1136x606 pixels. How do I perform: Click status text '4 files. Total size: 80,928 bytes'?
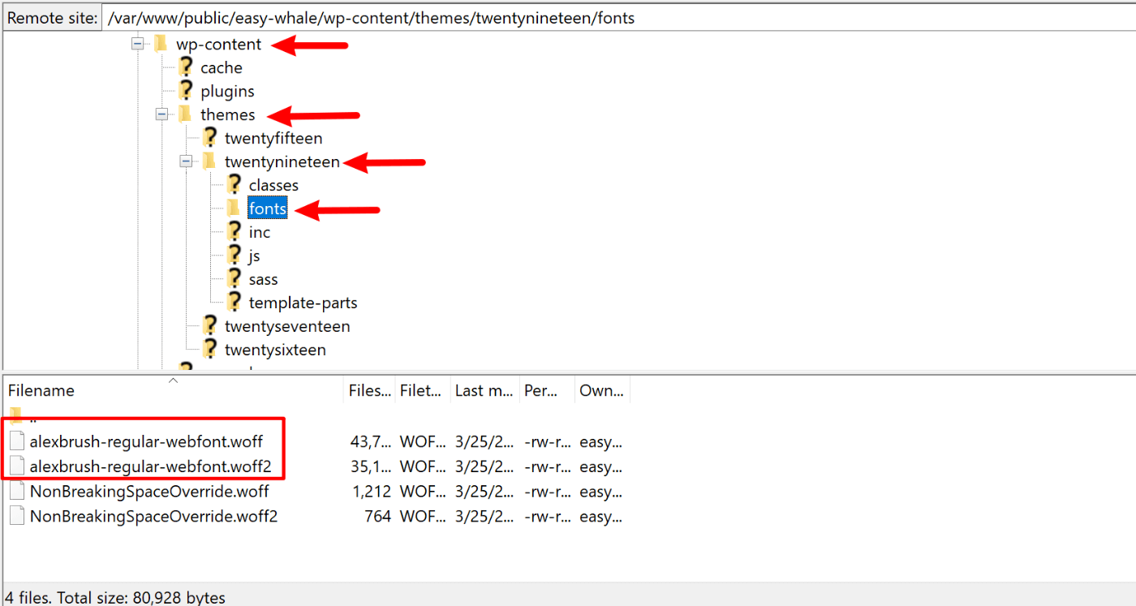coord(115,597)
